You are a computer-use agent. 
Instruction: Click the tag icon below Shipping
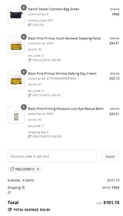click(x=9, y=192)
